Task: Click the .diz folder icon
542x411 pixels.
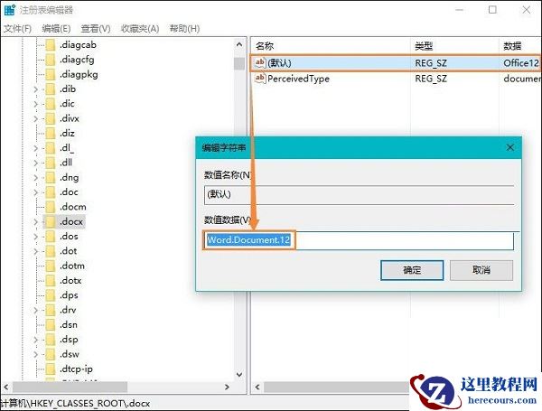Action: [51, 134]
